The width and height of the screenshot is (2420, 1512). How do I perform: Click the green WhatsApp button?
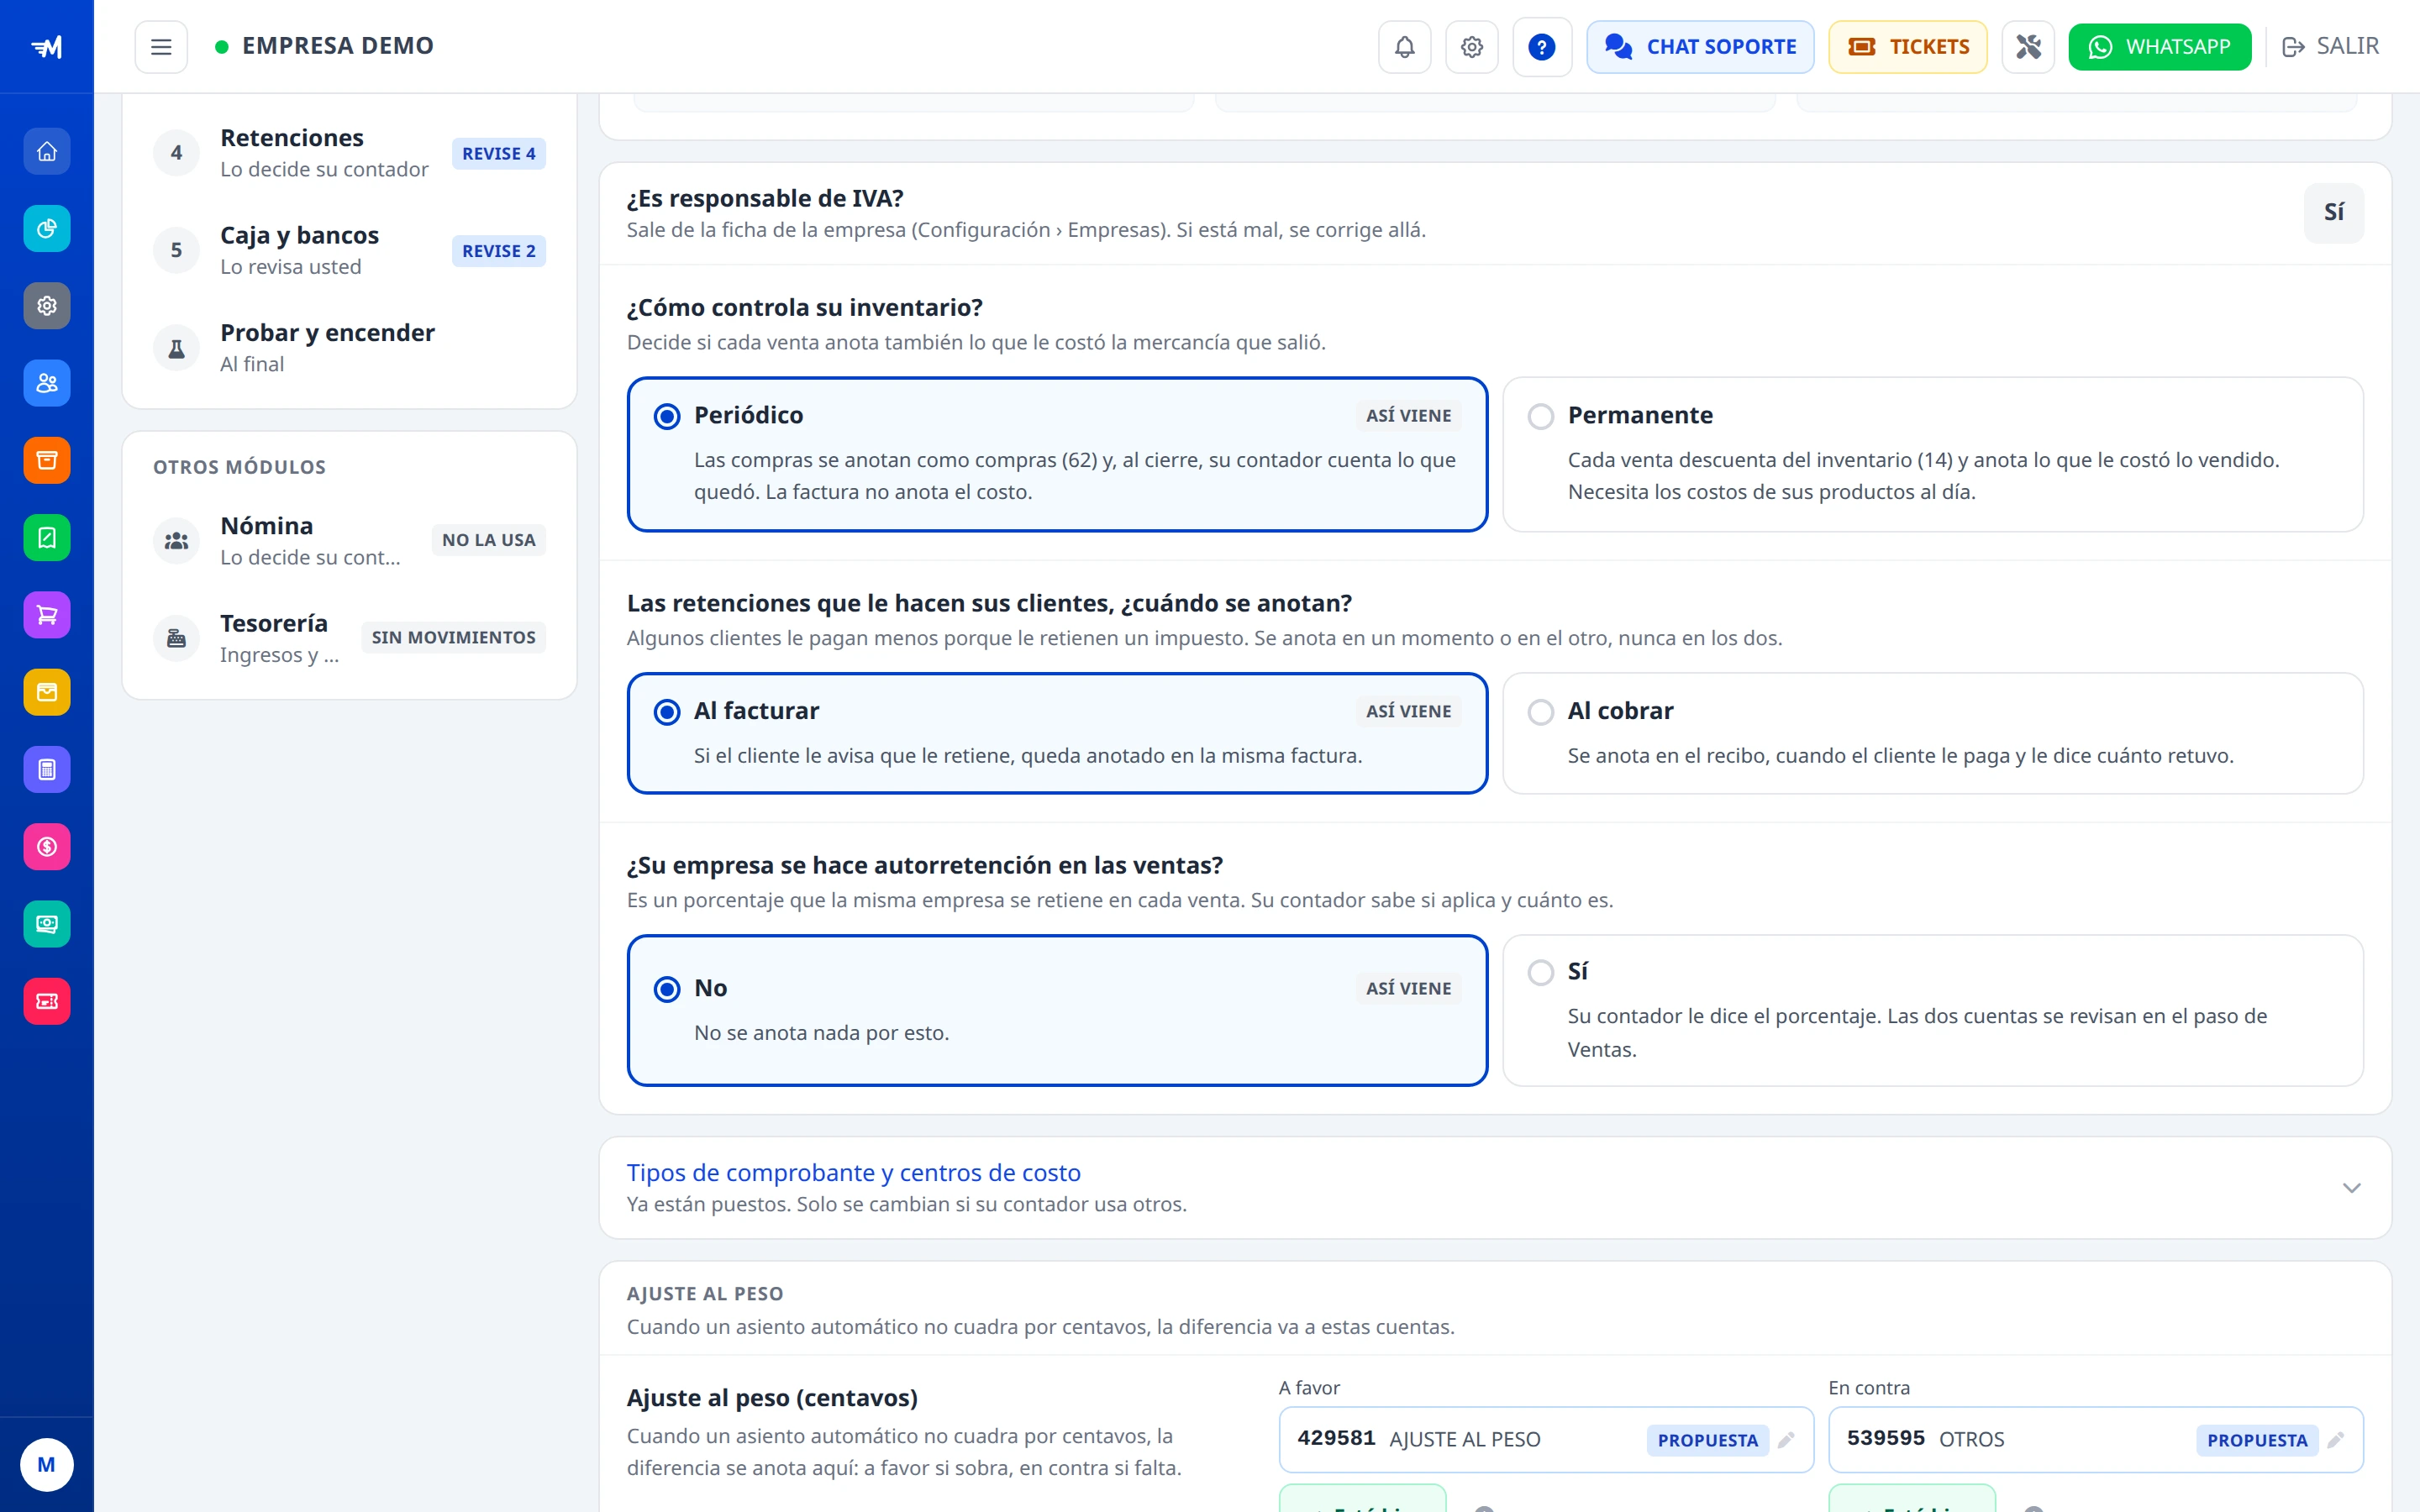2159,47
